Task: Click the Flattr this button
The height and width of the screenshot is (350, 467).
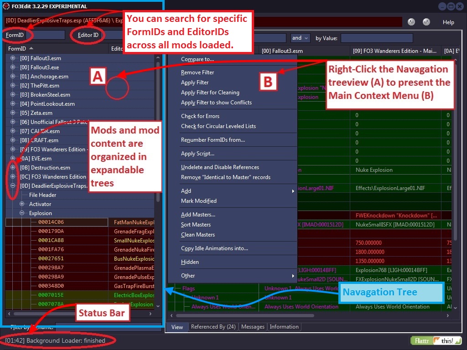Action: 436,341
